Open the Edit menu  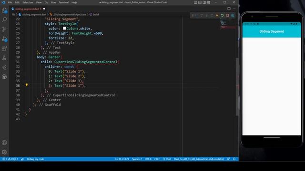pyautogui.click(x=17, y=2)
